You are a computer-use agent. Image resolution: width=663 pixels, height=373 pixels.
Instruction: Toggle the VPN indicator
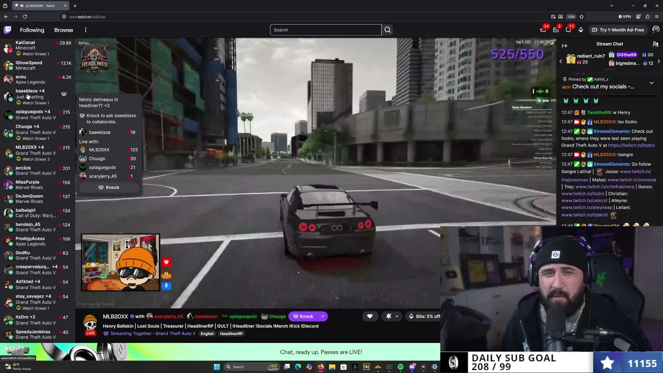coord(624,17)
